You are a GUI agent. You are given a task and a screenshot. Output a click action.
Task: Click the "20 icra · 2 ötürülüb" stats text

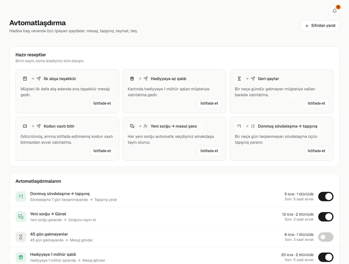coord(298,255)
